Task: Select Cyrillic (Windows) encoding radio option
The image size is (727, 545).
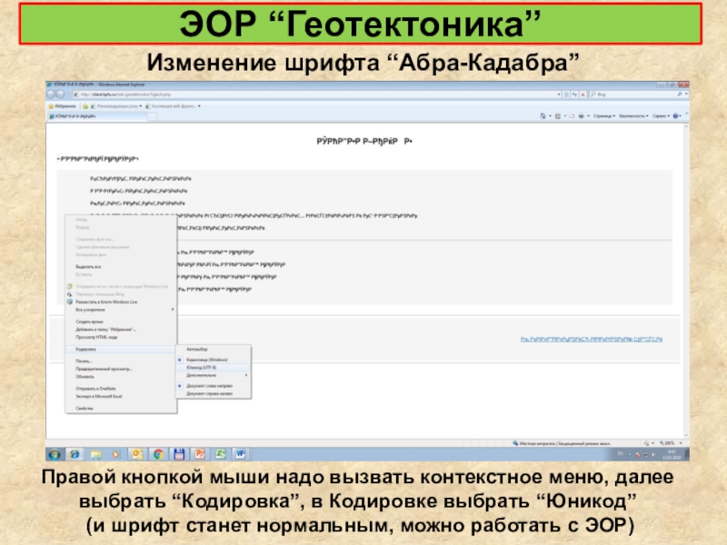Action: coord(202,359)
